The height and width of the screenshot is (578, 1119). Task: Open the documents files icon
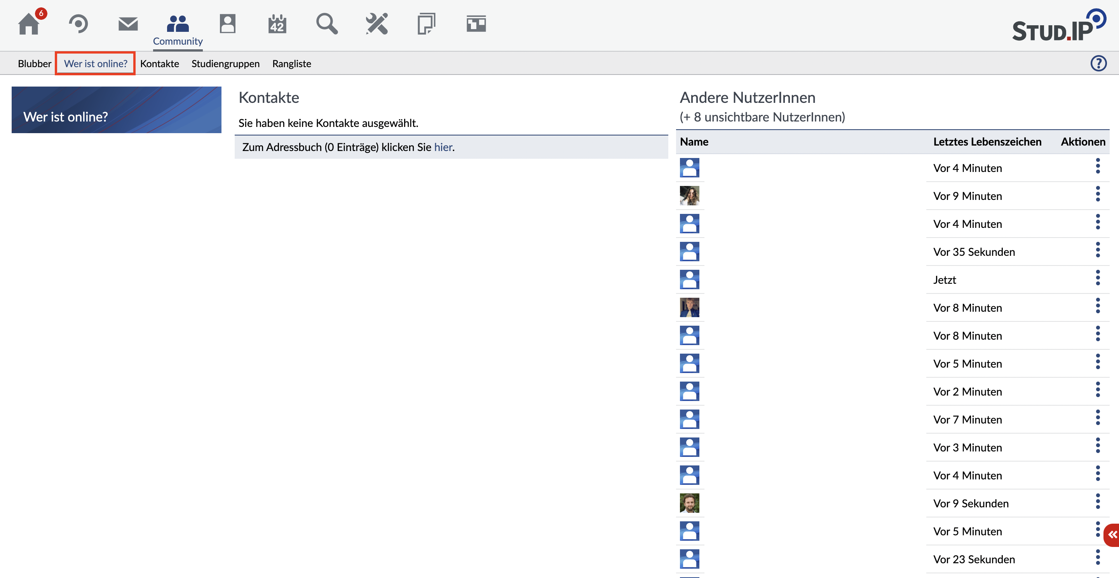[x=426, y=23]
